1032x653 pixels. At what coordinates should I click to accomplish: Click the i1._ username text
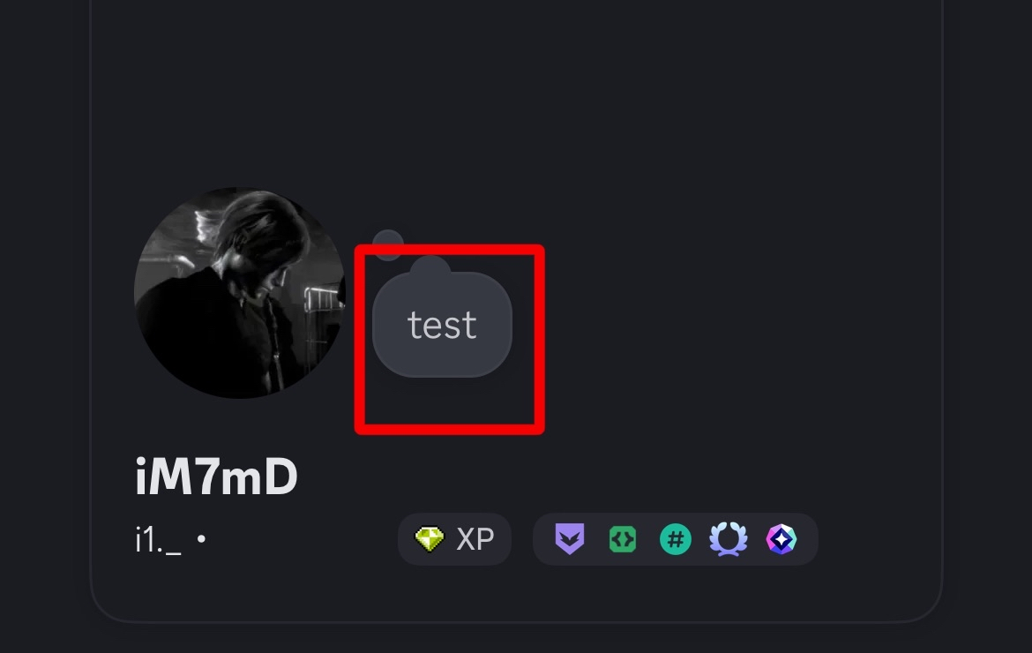158,540
